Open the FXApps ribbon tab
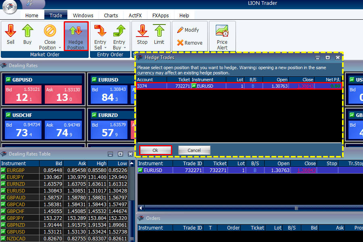363x242 pixels. coord(161,15)
